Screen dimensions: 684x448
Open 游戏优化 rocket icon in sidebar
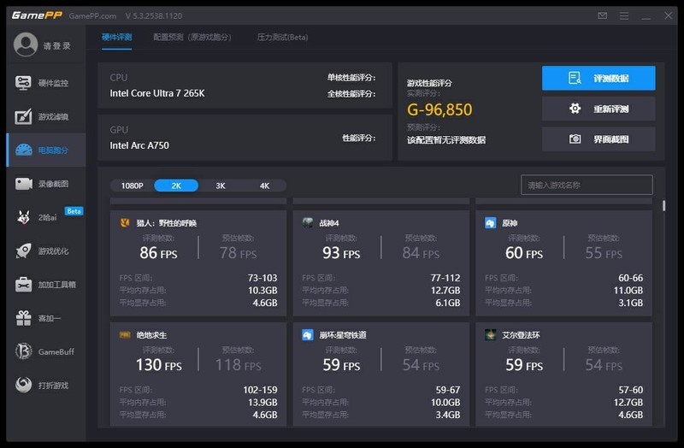[x=44, y=251]
